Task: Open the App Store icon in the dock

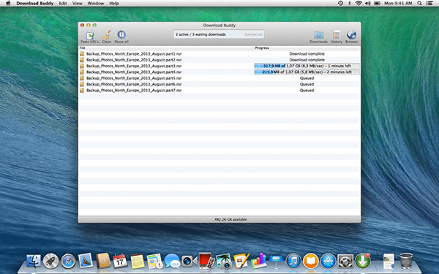Action: point(328,261)
